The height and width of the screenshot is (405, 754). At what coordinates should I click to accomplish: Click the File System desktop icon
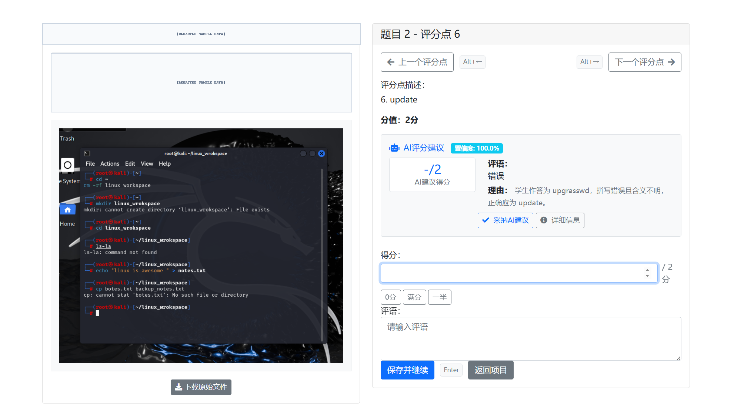[67, 165]
